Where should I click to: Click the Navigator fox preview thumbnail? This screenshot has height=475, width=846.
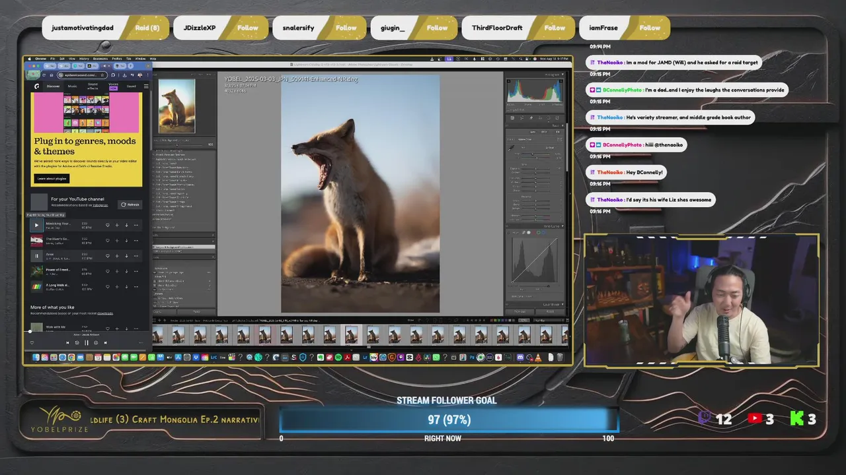click(177, 106)
